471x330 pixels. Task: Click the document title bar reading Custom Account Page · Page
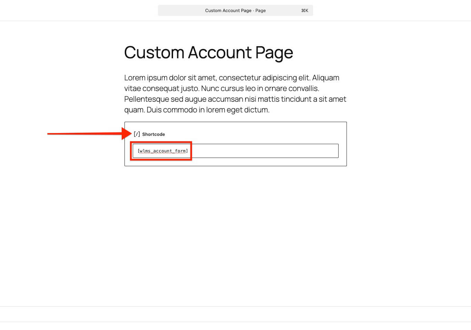235,10
